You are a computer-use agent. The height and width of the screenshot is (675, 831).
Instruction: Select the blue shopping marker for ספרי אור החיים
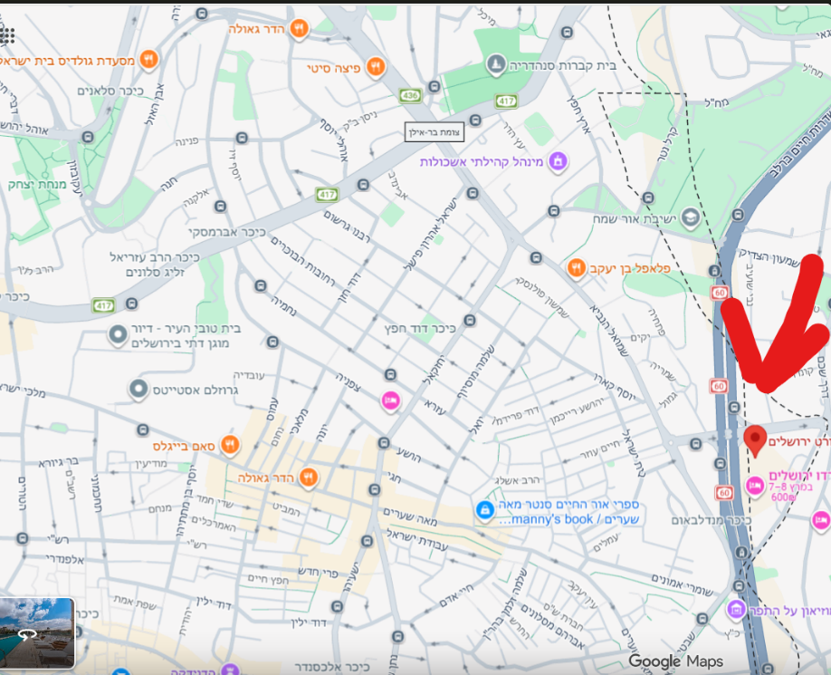coord(484,510)
